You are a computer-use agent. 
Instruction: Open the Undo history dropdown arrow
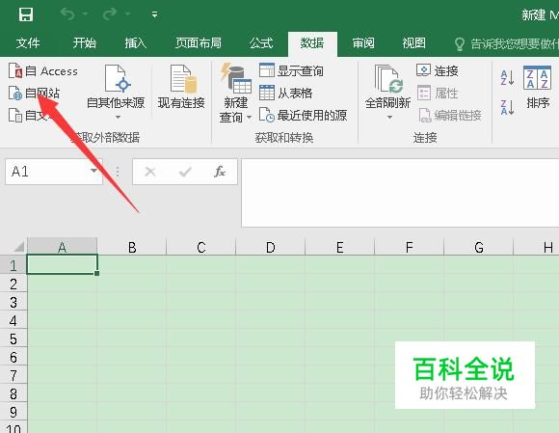coord(86,14)
